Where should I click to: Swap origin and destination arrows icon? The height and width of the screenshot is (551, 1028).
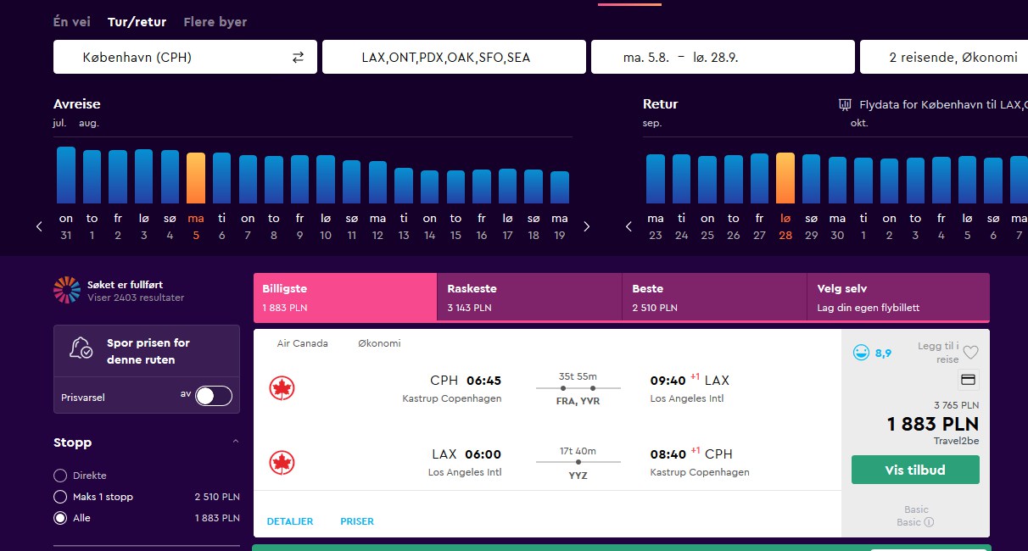298,58
